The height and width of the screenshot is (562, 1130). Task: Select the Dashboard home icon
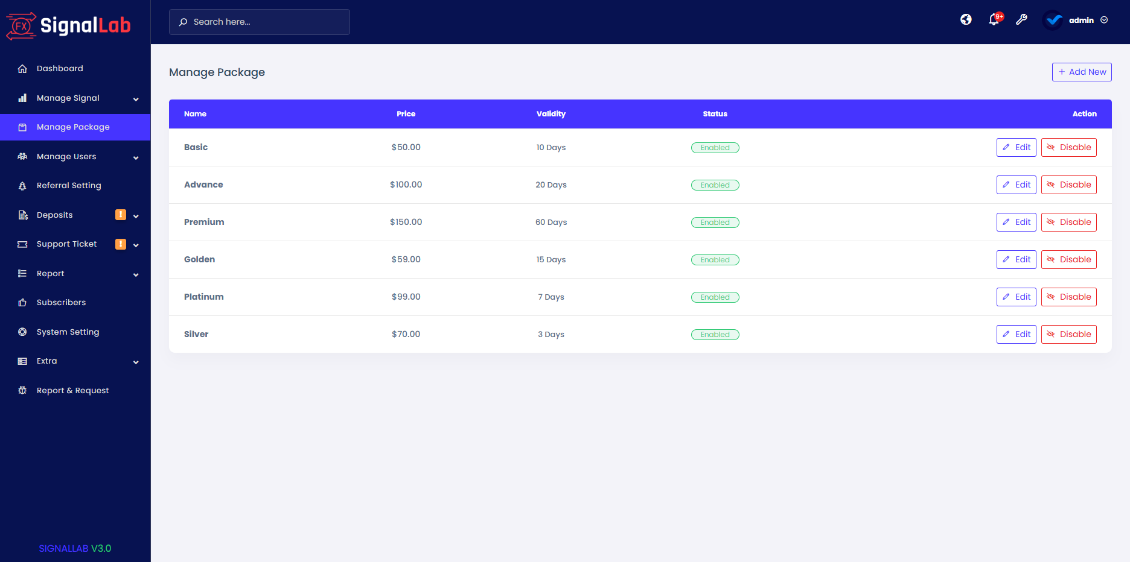pos(22,68)
